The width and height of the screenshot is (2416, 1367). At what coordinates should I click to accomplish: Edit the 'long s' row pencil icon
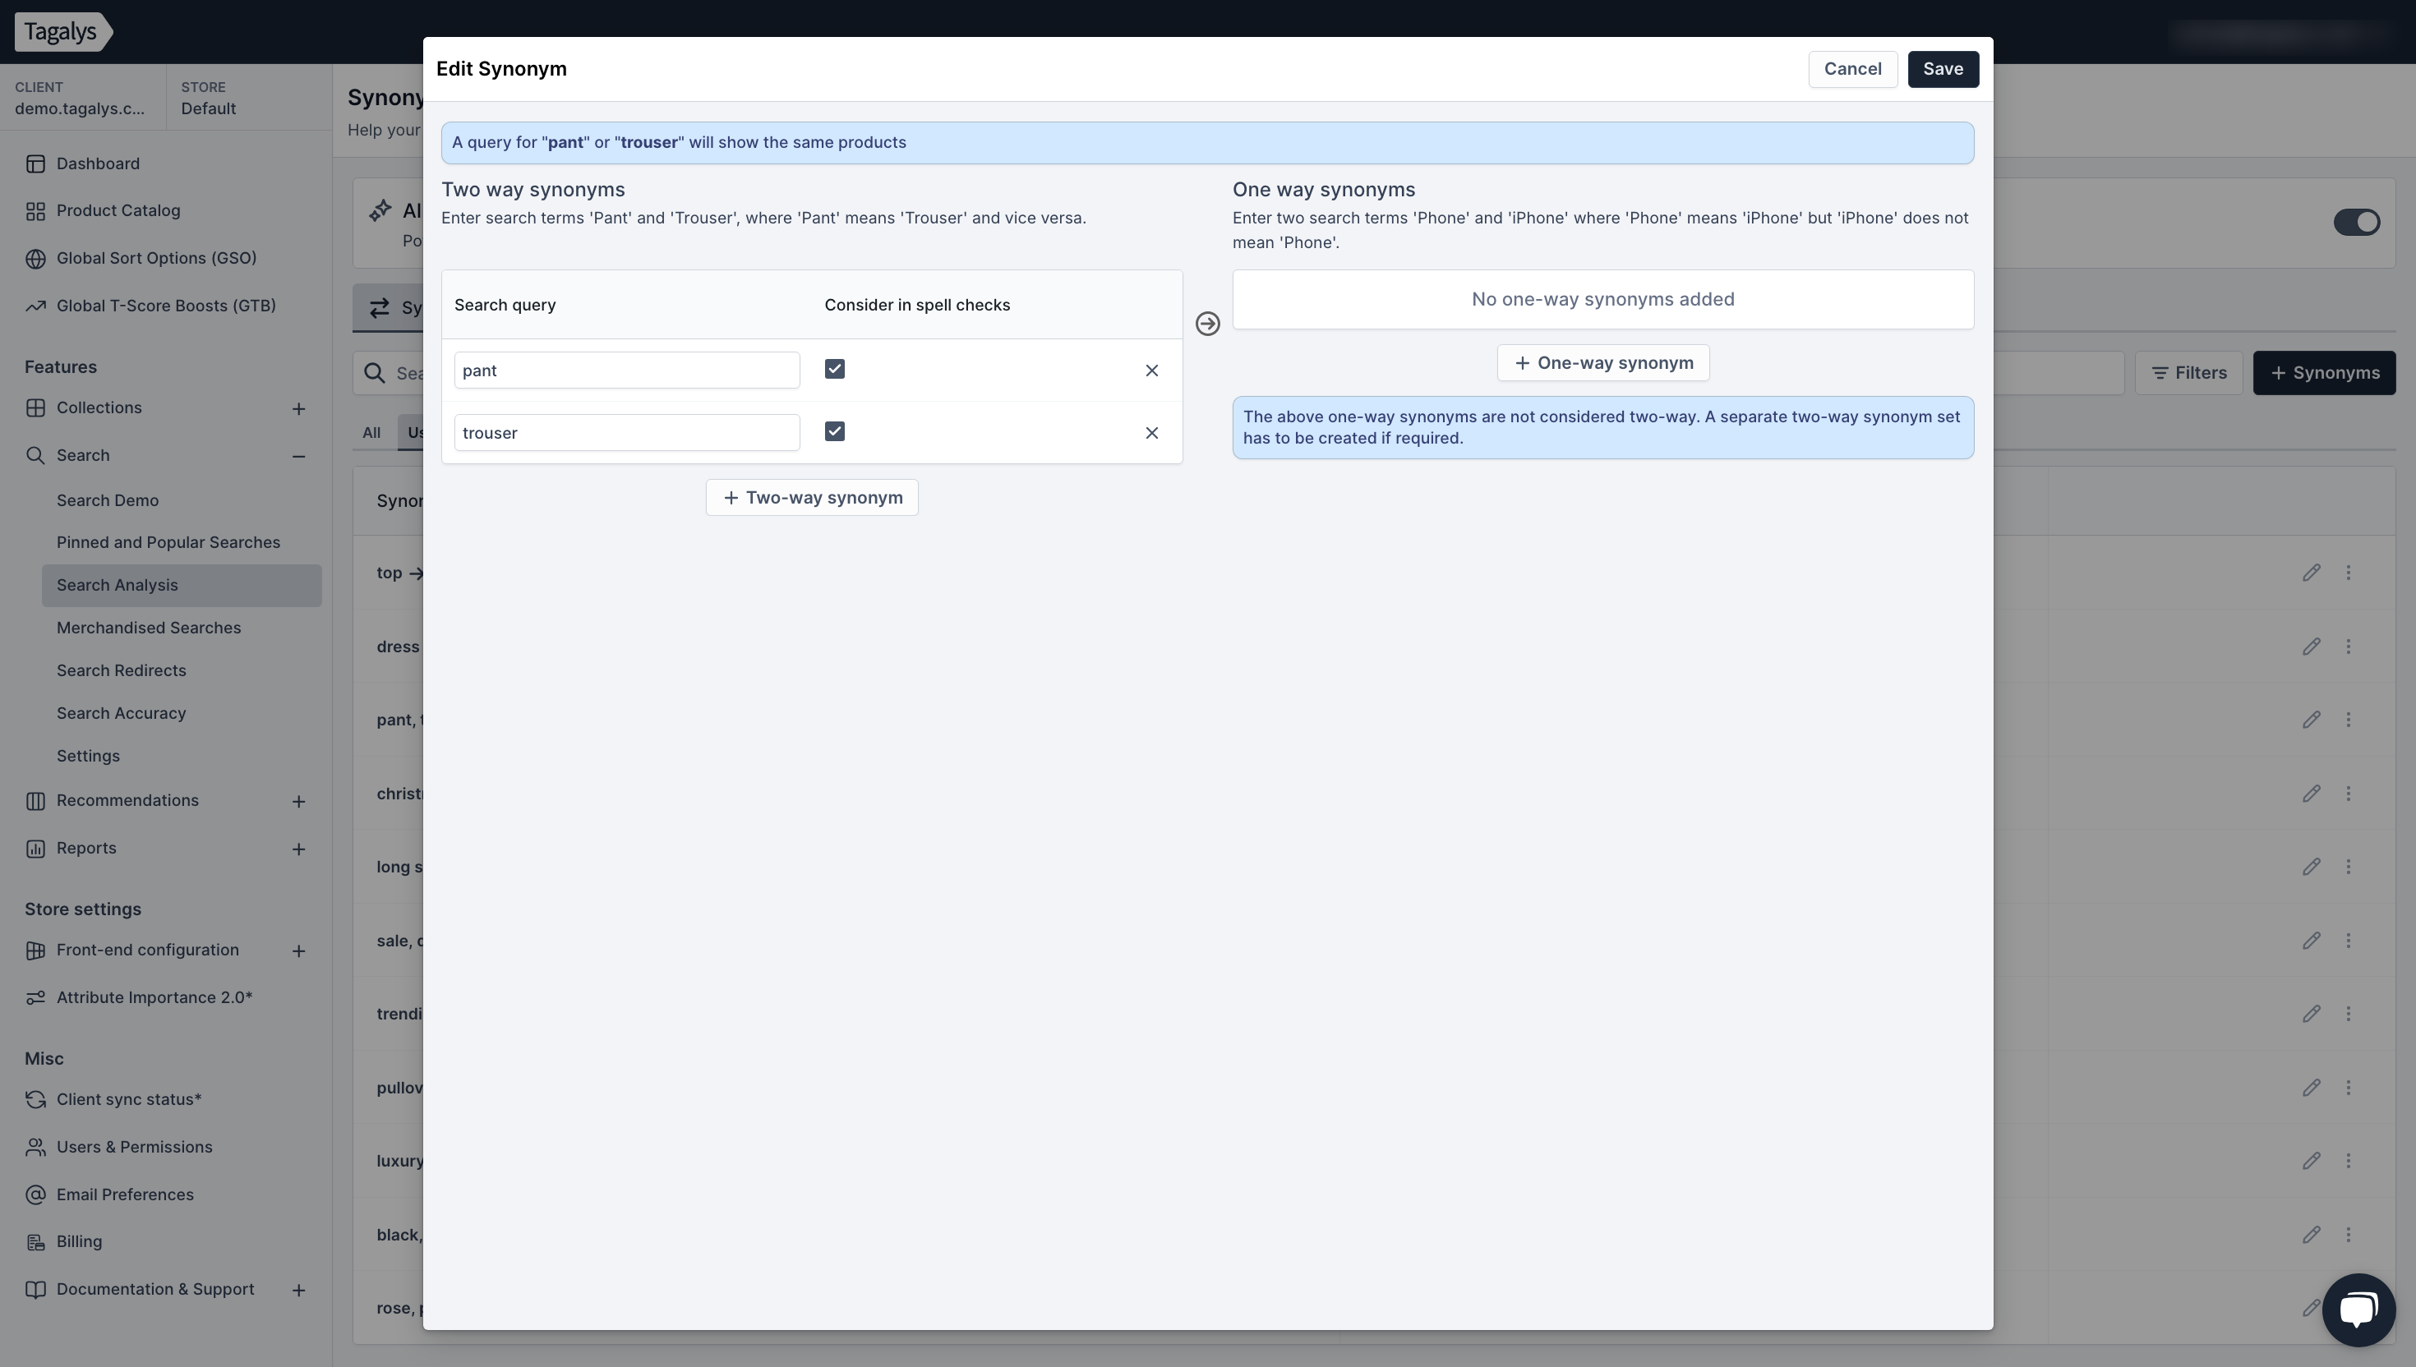pos(2311,868)
